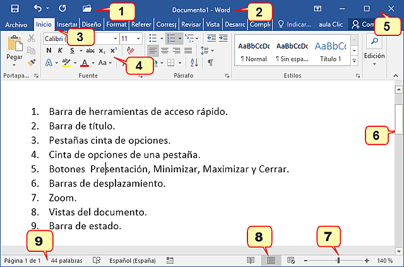
Task: Expand the styles gallery More arrow
Action: pyautogui.click(x=355, y=61)
